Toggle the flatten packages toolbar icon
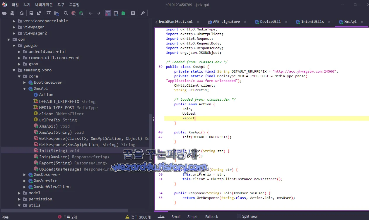Viewport: 369px width, 220px height. (56, 13)
